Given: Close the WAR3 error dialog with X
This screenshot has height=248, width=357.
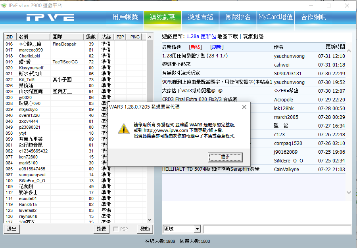Looking at the screenshot, I should click(244, 107).
